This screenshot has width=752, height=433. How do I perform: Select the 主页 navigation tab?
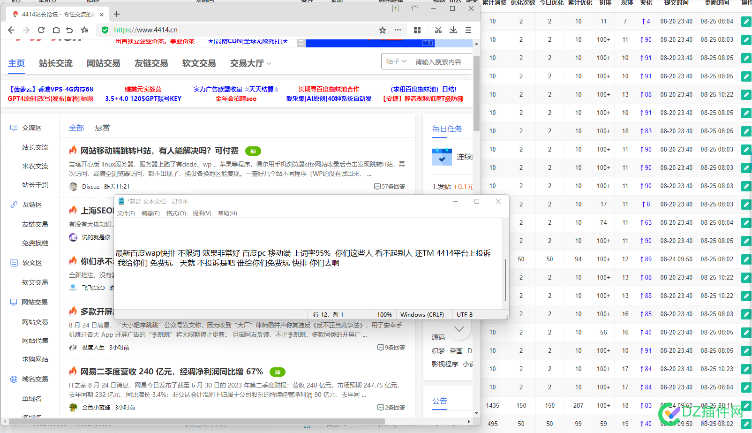(x=16, y=63)
